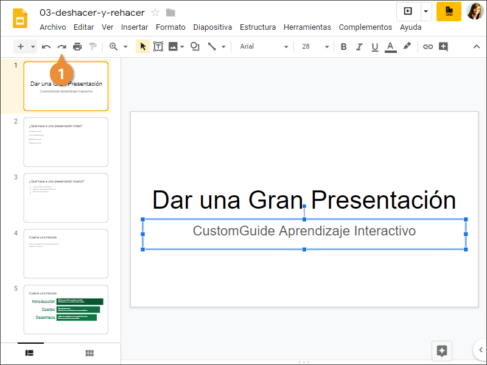Click the Undo arrow icon
This screenshot has height=365, width=487.
pos(46,47)
